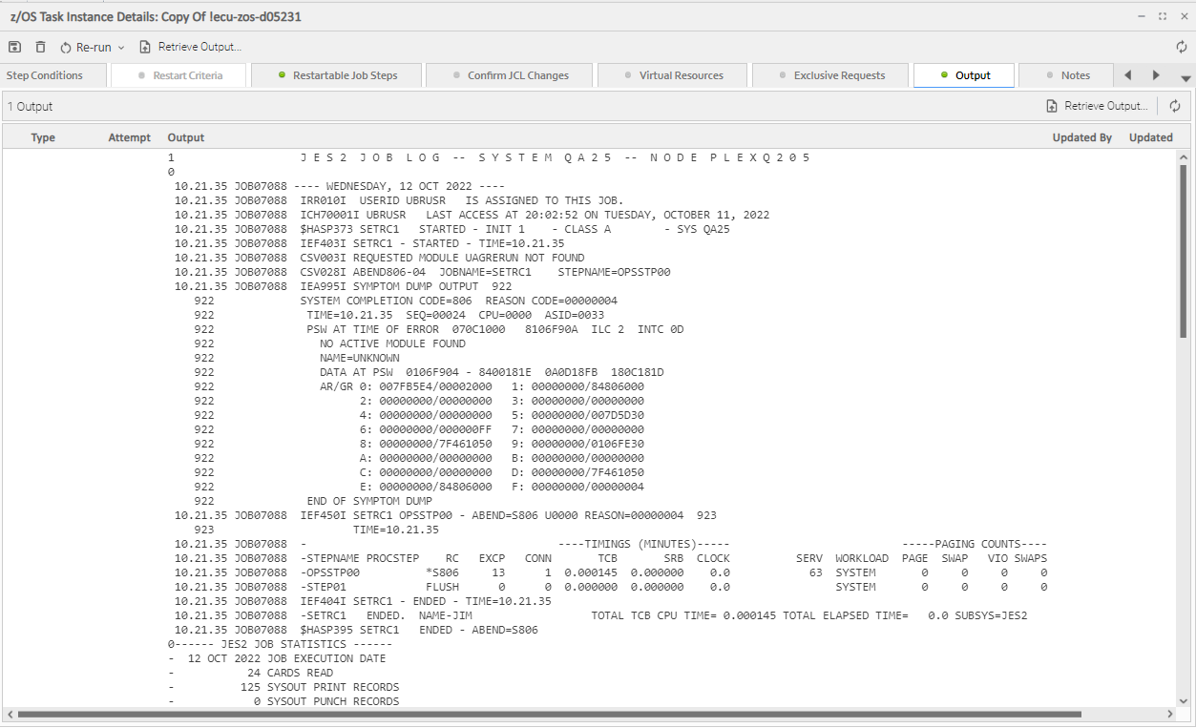Switch to the Restart Criteria tab
Screen dimensions: 1196x728
[178, 75]
